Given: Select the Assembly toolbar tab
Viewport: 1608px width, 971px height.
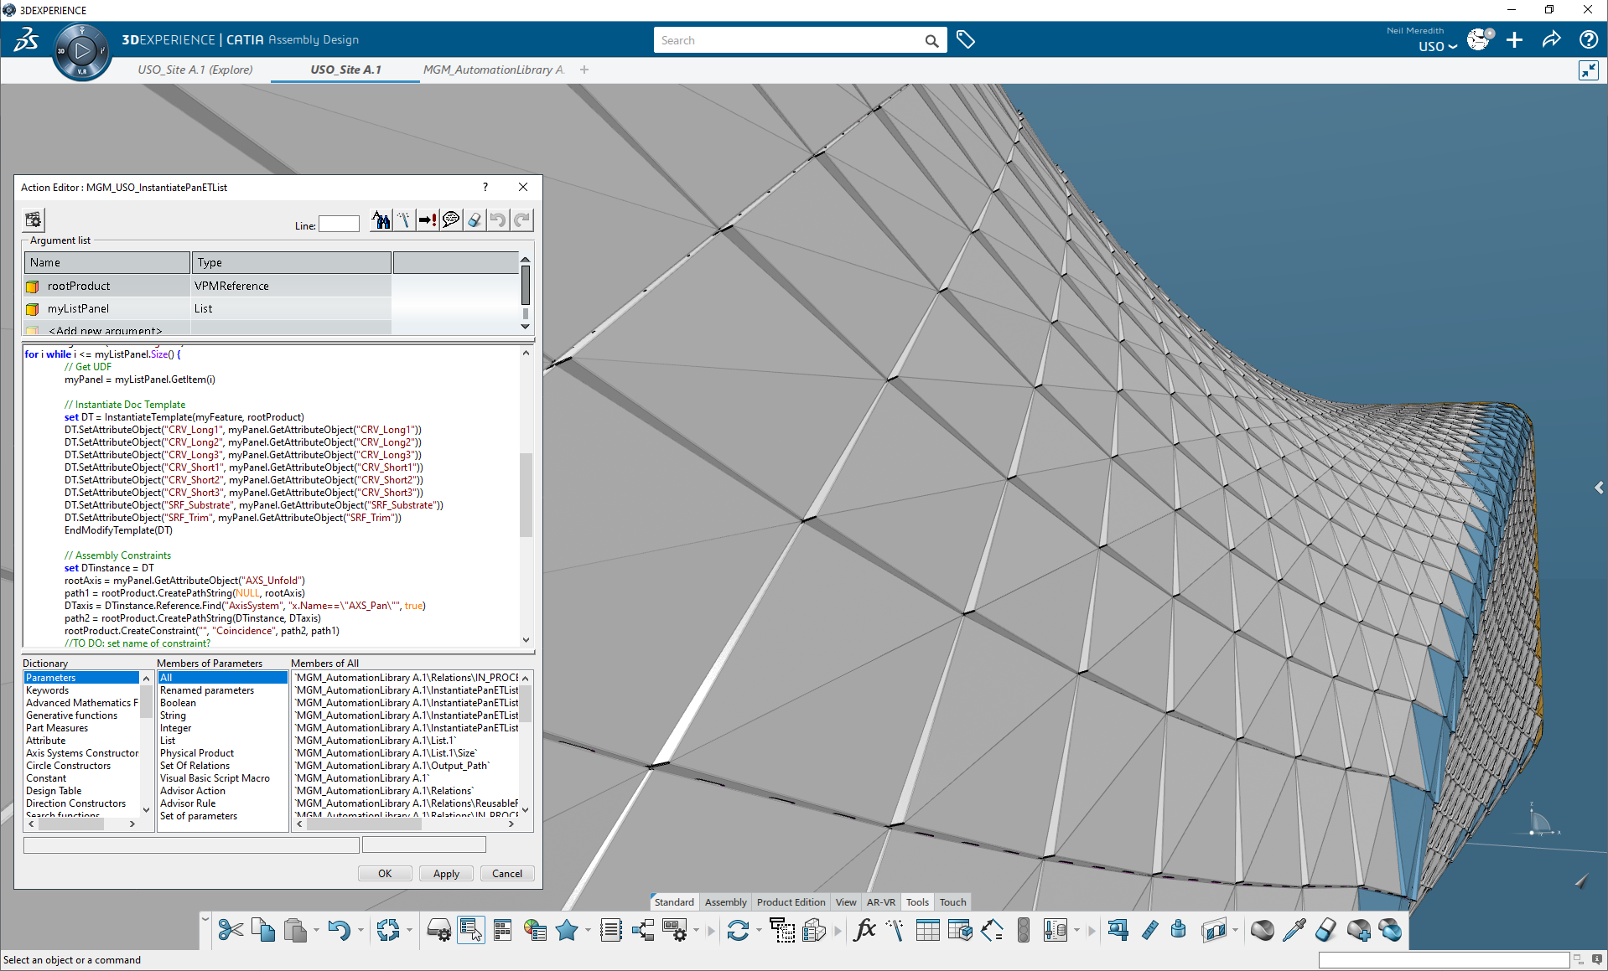Looking at the screenshot, I should click(x=725, y=902).
